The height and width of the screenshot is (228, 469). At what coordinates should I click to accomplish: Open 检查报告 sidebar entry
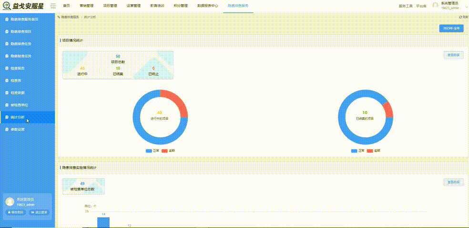[27, 68]
